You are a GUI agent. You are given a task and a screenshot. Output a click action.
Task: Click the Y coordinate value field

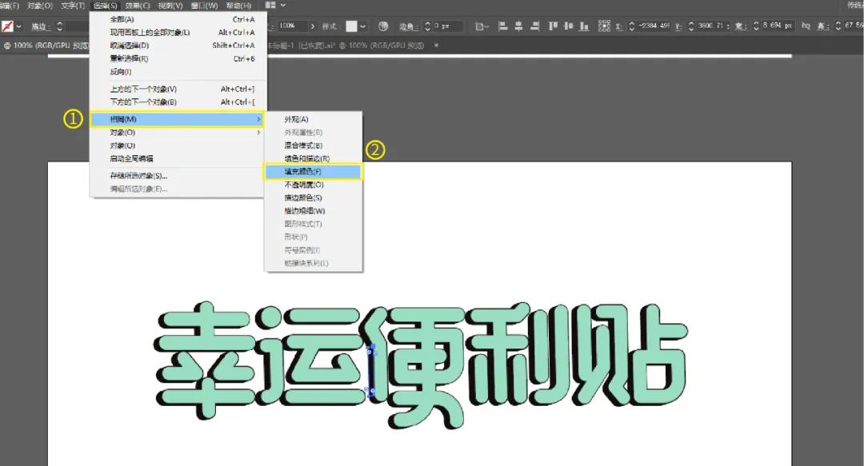click(713, 26)
